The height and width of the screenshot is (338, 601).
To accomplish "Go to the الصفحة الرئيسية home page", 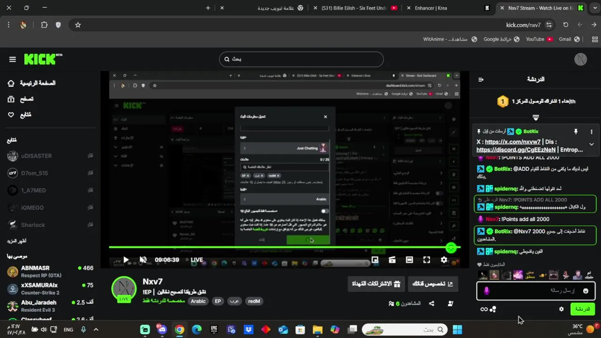I will pyautogui.click(x=31, y=83).
